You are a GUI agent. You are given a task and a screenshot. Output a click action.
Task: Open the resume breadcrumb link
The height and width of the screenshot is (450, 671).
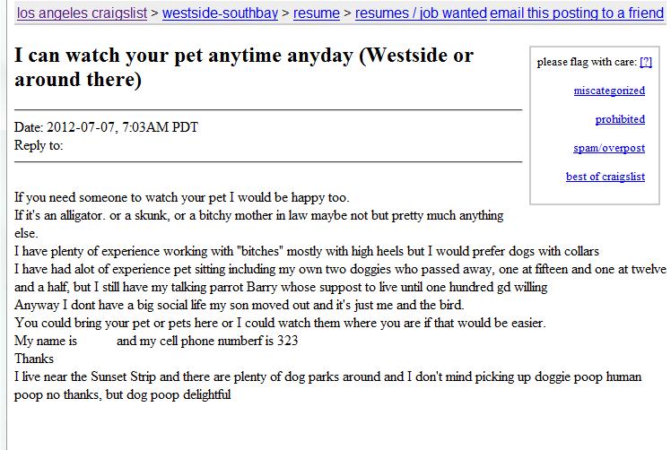[317, 13]
